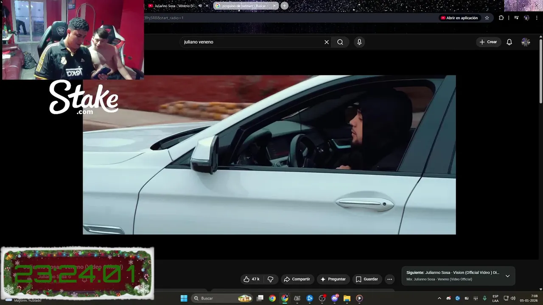Open Discord taskbar icon
The image size is (543, 305).
(x=335, y=298)
